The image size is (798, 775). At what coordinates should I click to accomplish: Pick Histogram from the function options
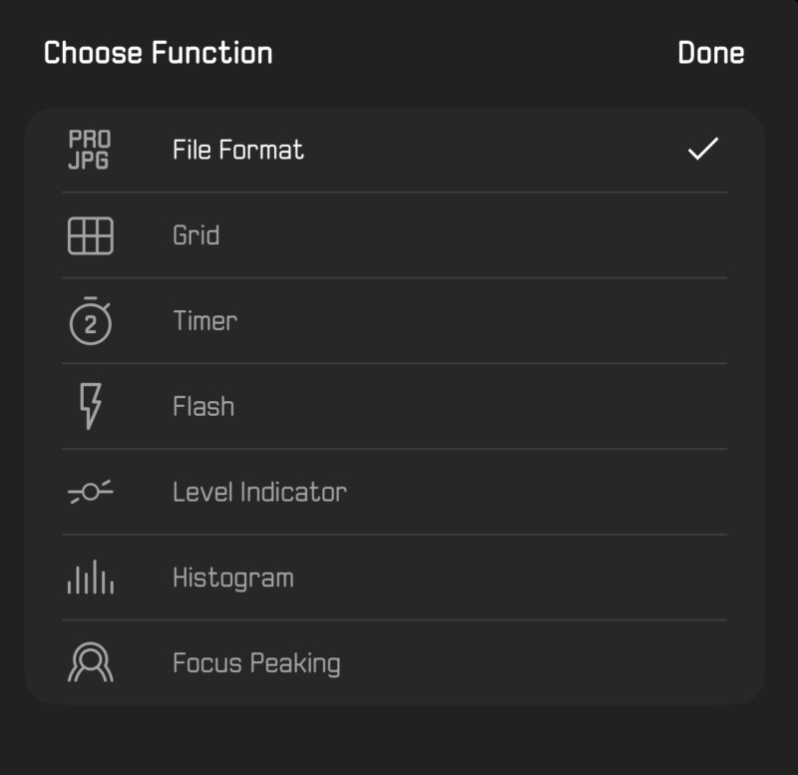(x=399, y=577)
